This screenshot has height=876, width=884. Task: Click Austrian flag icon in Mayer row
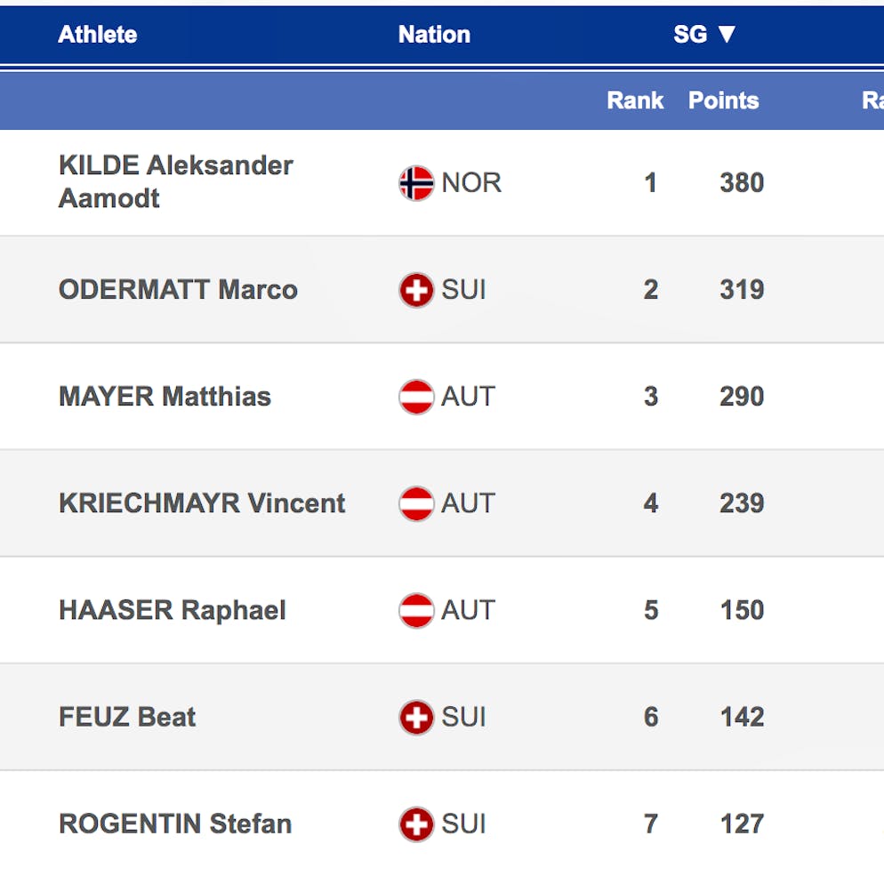coord(416,397)
